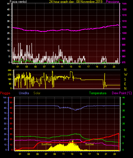This screenshot has height=158, width=133.
Task: Click the S wind direction label
Action: click(x=125, y=79)
